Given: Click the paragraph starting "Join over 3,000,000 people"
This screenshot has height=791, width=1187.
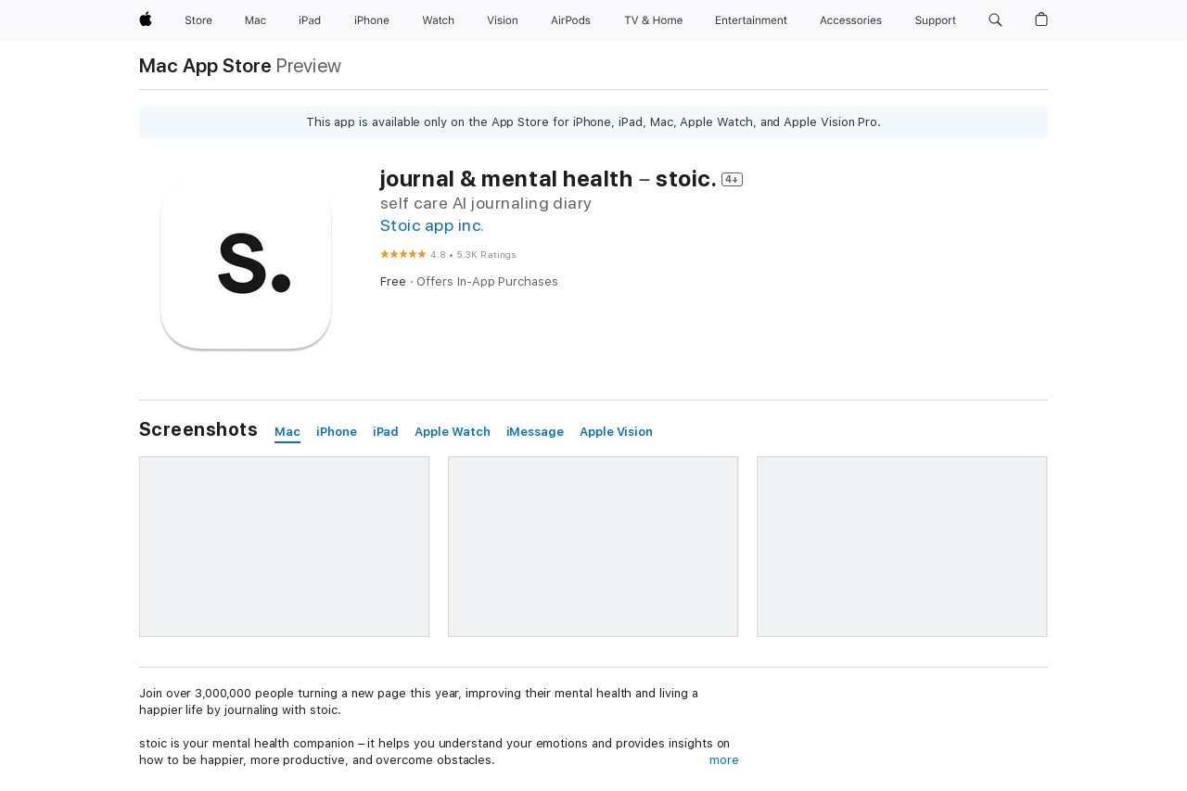Looking at the screenshot, I should point(419,702).
